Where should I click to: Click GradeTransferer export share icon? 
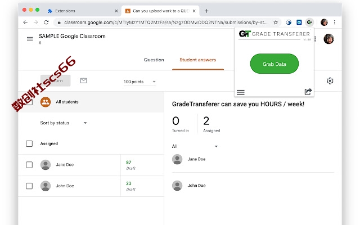(x=308, y=92)
